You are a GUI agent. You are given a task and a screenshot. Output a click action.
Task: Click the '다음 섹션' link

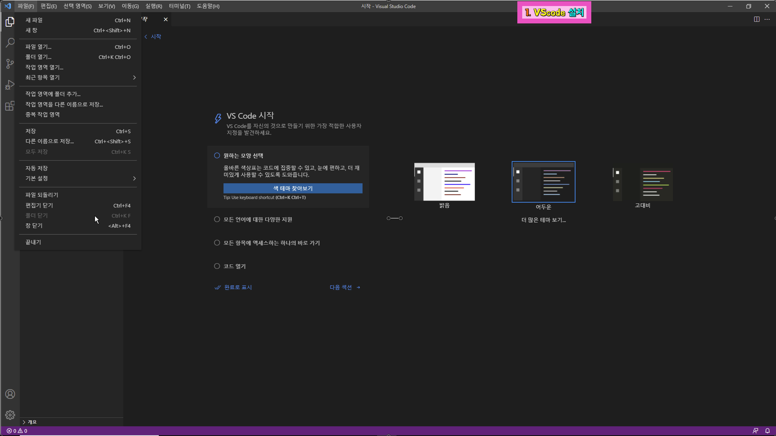(344, 287)
